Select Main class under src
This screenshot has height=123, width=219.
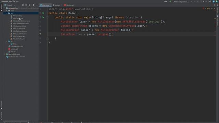[x=14, y=44]
